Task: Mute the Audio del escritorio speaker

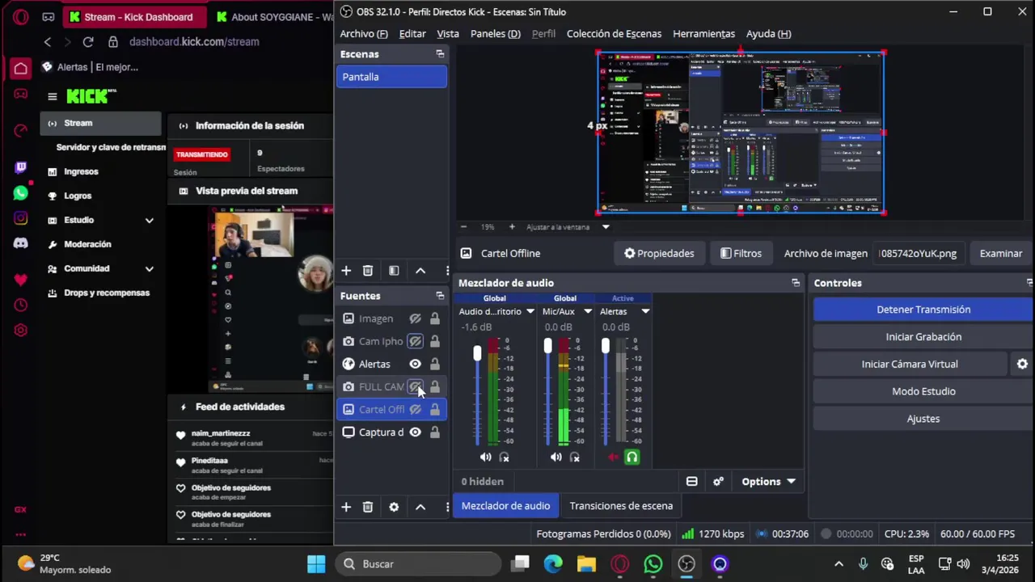Action: (485, 458)
